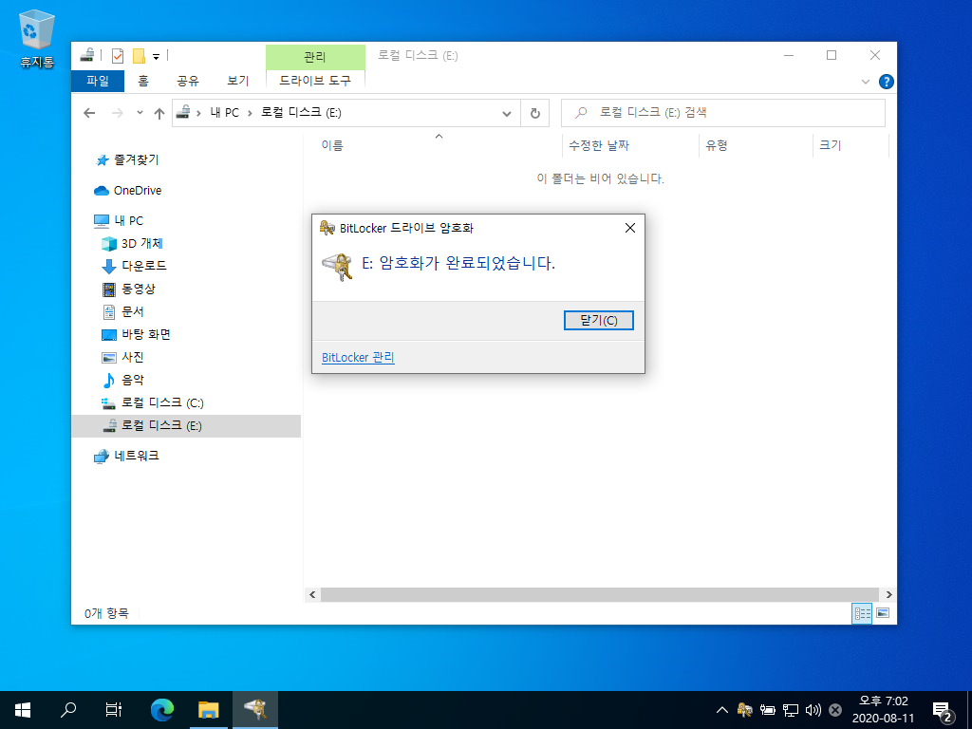972x729 pixels.
Task: Click the BitLocker system tray icon
Action: pyautogui.click(x=744, y=710)
